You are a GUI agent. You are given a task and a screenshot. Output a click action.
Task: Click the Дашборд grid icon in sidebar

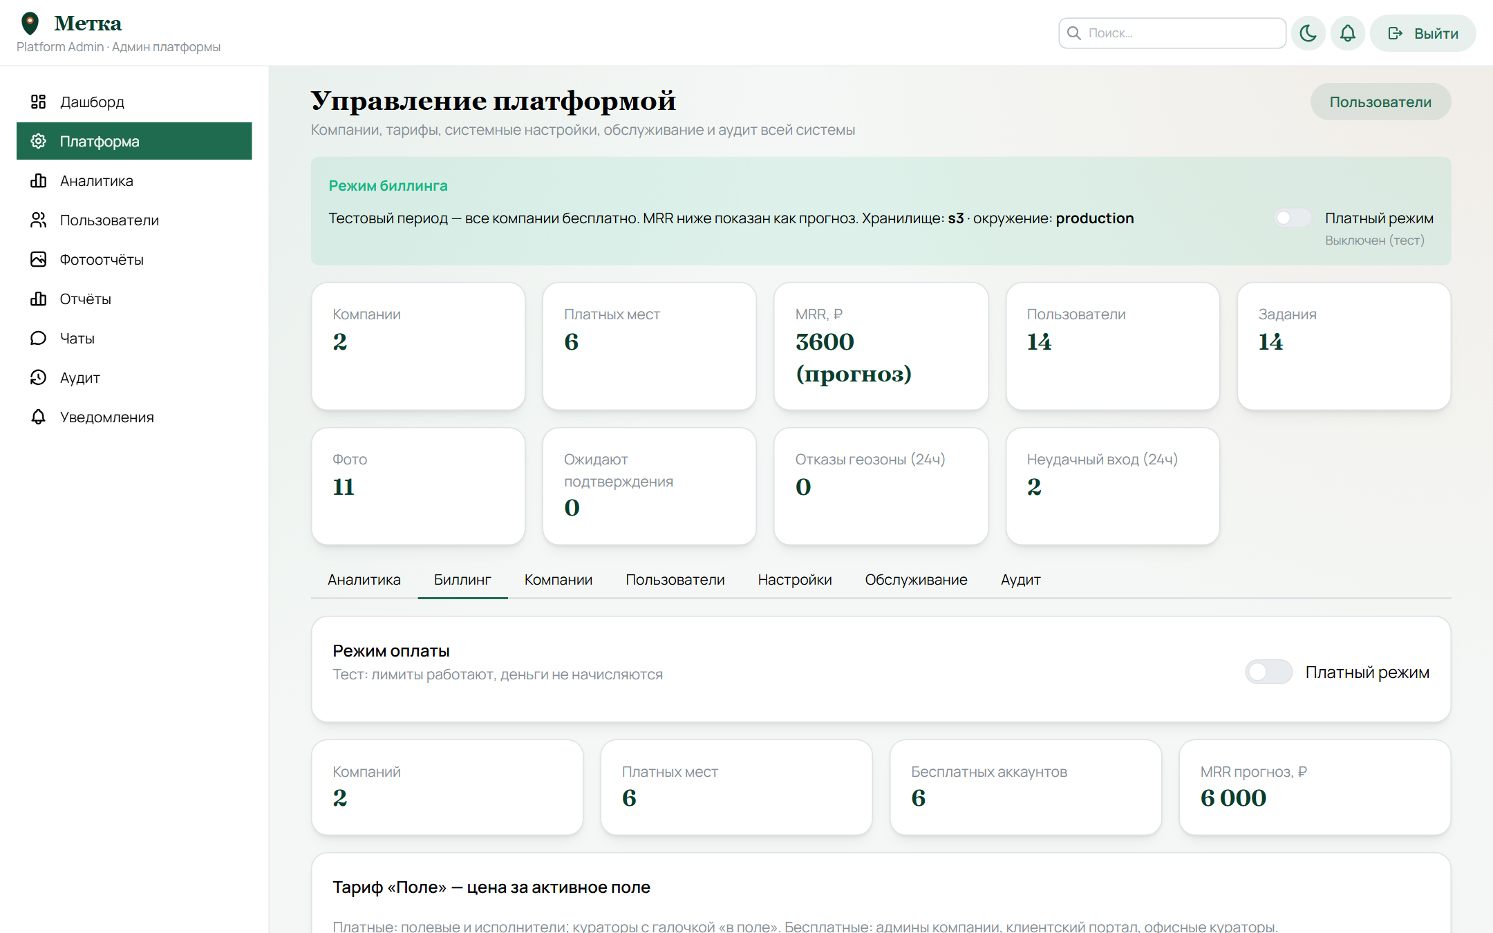(38, 102)
